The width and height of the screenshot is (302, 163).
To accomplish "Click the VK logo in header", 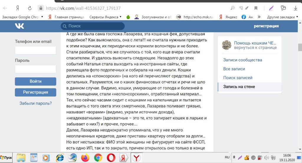I will tap(19, 26).
